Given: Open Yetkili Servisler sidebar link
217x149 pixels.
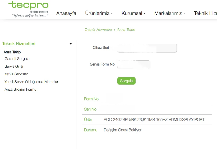Looking at the screenshot, I should coord(16,74).
